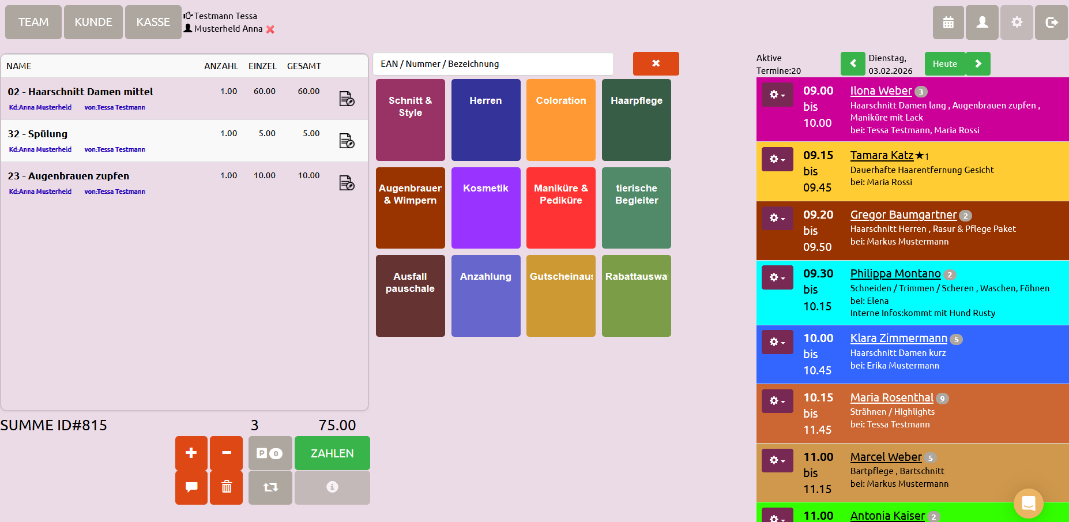Expand gear dropdown for Tamara Katz appointment
The image size is (1069, 522).
click(777, 159)
